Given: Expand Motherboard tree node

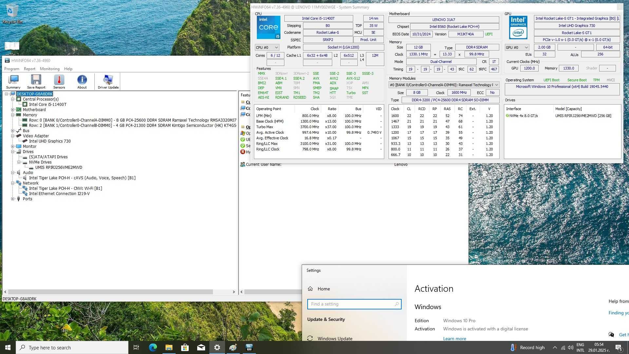Looking at the screenshot, I should (x=12, y=110).
